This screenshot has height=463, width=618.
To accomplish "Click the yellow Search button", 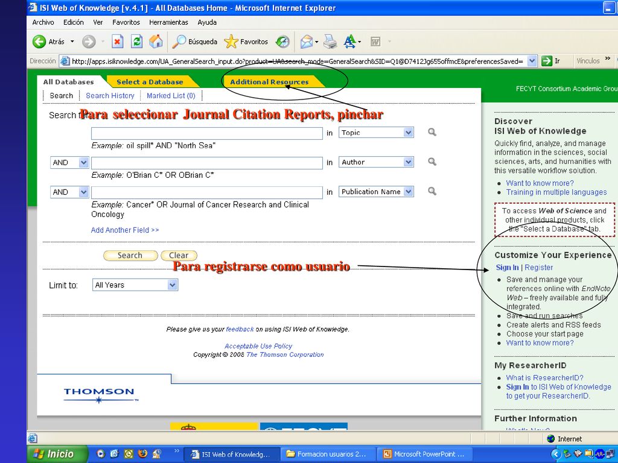I will click(x=130, y=256).
